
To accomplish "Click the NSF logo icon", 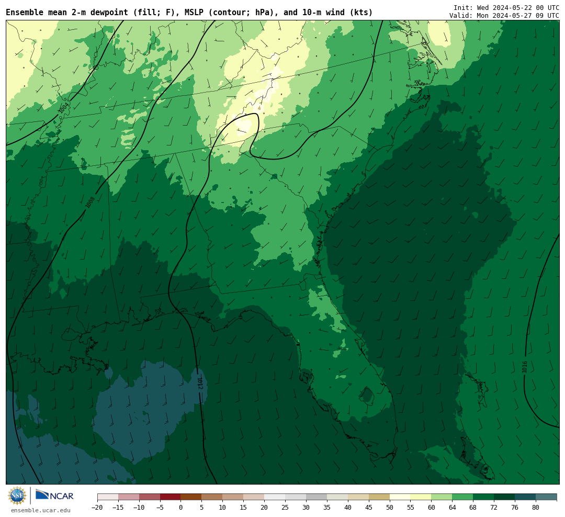I will pos(17,496).
